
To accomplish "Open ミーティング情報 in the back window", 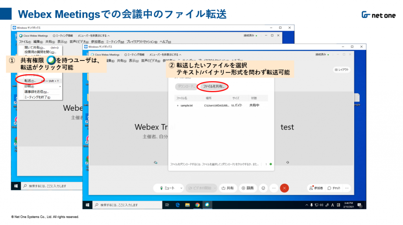I will click(63, 36).
